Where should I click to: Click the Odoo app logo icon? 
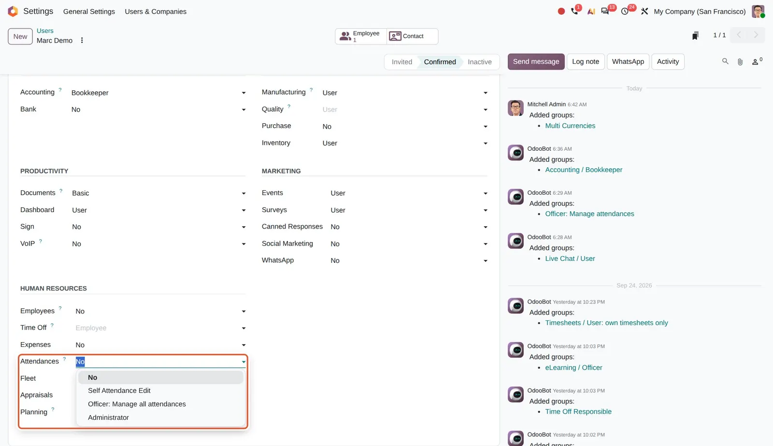[13, 11]
